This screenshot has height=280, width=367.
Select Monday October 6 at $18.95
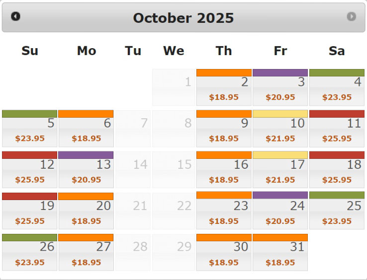pyautogui.click(x=86, y=129)
